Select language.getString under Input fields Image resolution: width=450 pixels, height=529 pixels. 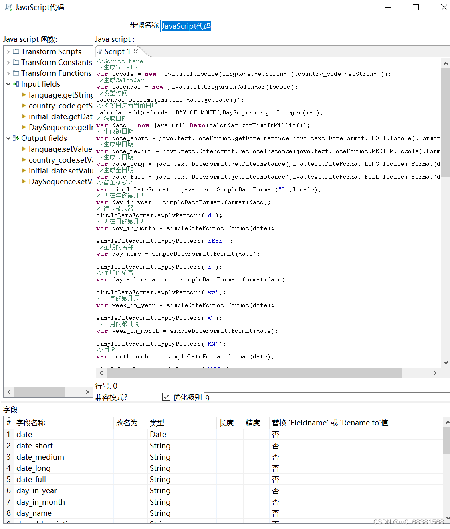tap(61, 95)
